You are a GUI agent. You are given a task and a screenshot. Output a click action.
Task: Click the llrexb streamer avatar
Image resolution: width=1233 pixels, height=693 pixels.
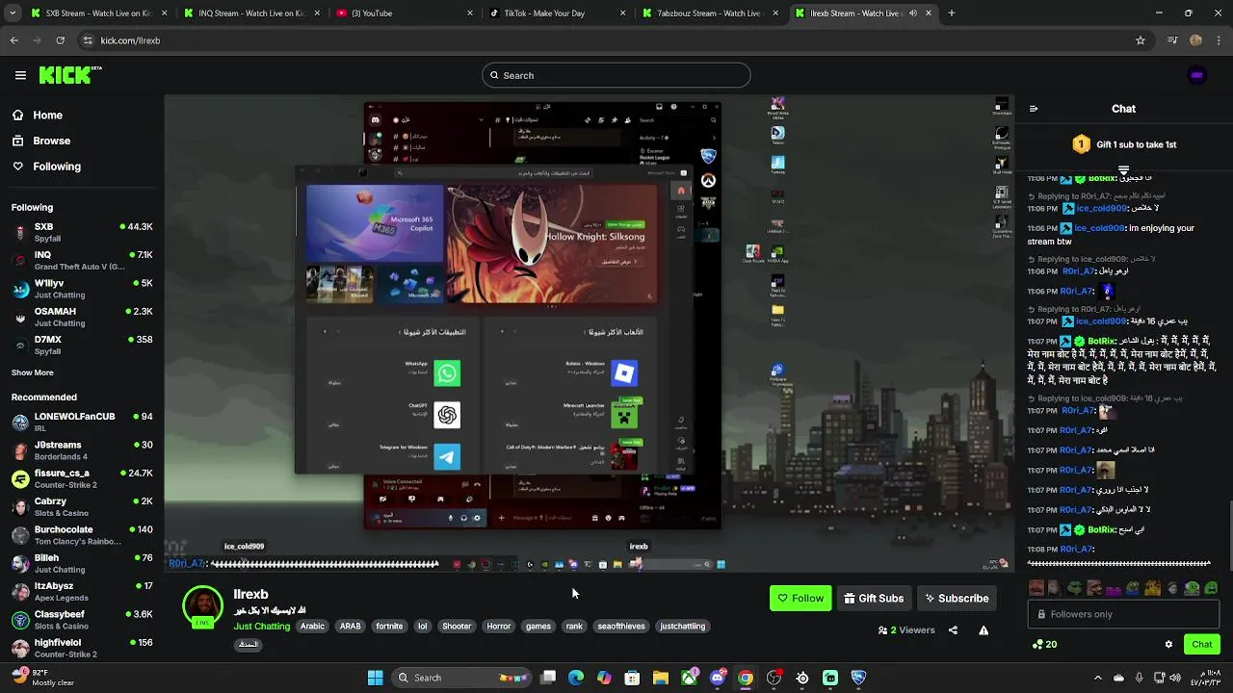point(203,606)
